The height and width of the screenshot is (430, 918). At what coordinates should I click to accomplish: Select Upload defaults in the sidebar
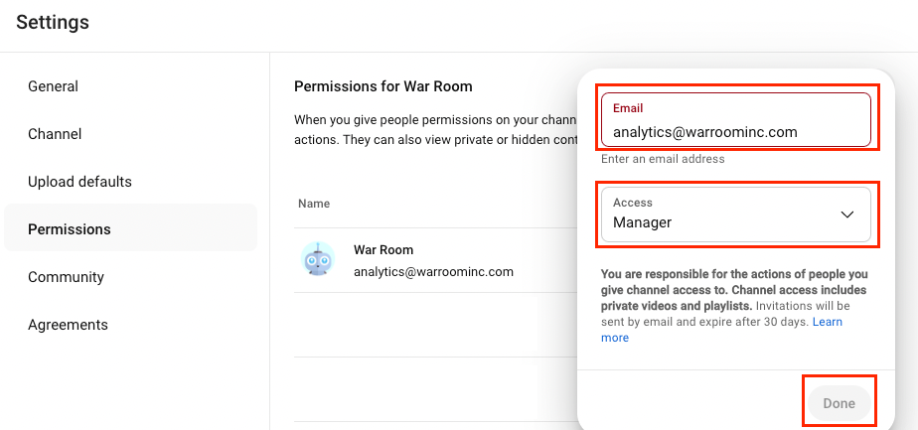(79, 182)
